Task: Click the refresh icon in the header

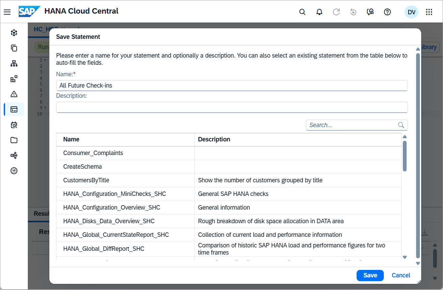Action: [x=336, y=12]
